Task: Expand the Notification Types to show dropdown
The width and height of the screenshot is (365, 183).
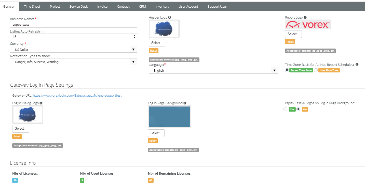Action: point(133,62)
